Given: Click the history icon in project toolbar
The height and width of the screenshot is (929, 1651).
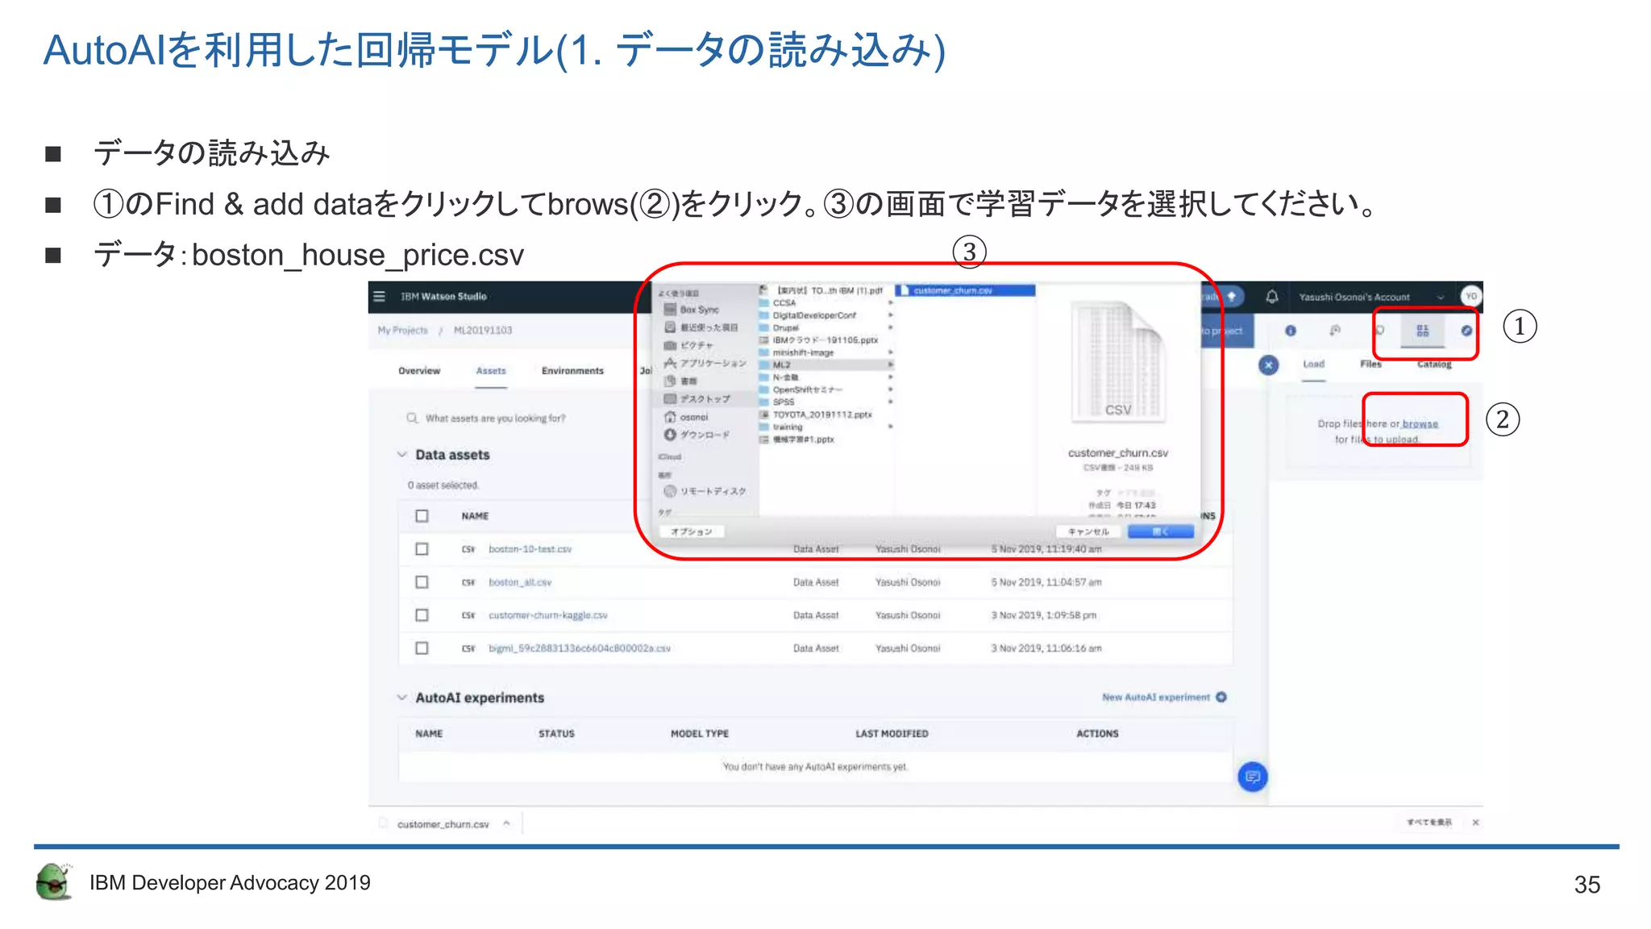Looking at the screenshot, I should point(1335,331).
